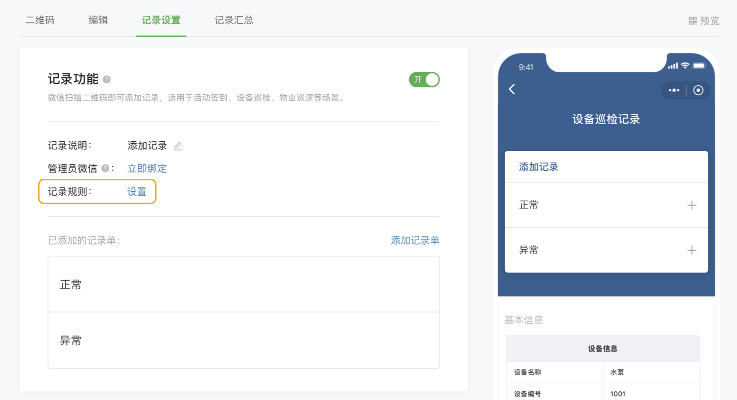737x400 pixels.
Task: Open the 二维码 tab
Action: coord(40,20)
